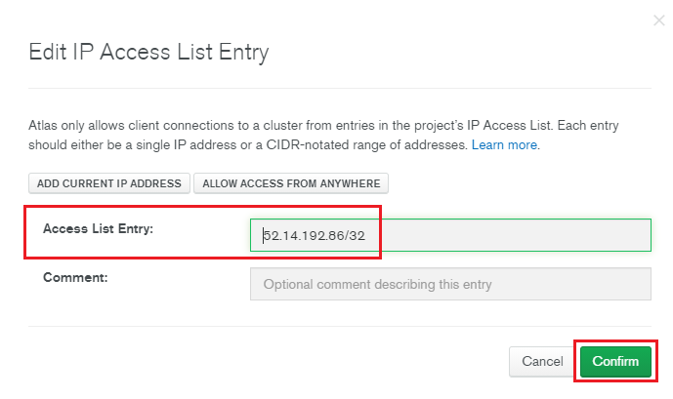Click the divider line below the dialog title
Image resolution: width=673 pixels, height=399 pixels.
click(x=340, y=89)
